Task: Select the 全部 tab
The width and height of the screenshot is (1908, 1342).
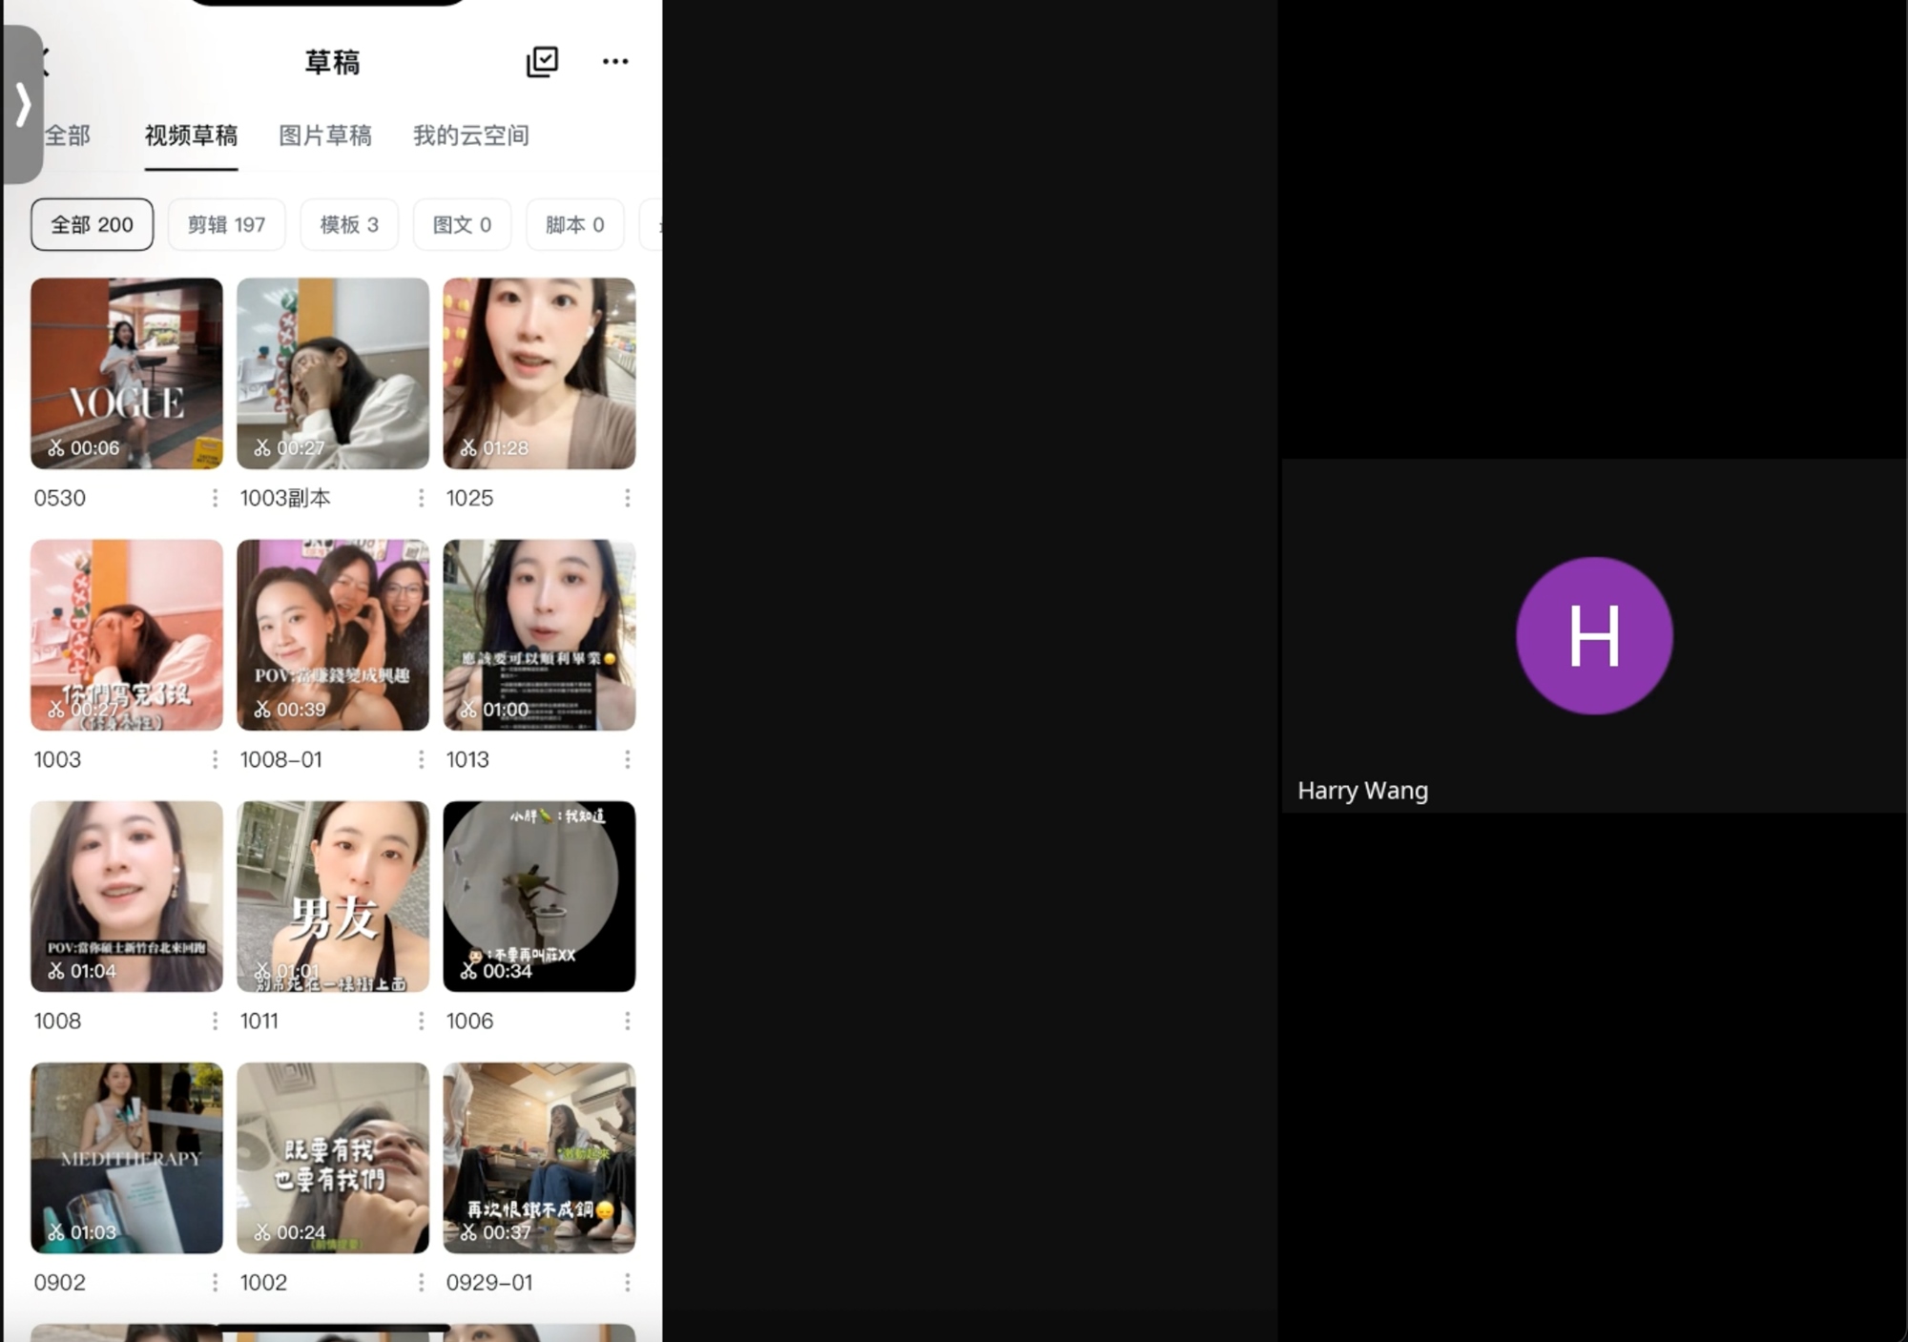Action: point(69,135)
